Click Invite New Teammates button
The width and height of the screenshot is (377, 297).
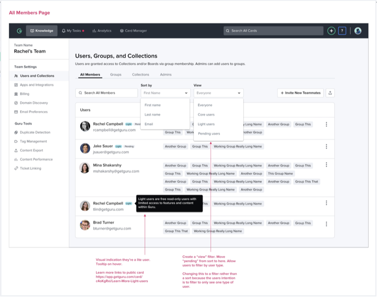pos(300,93)
